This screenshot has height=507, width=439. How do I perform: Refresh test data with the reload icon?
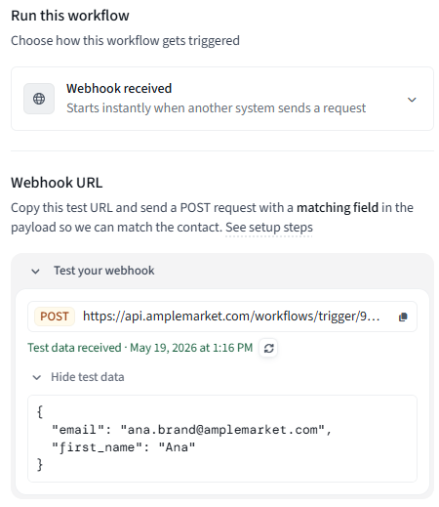pos(268,348)
